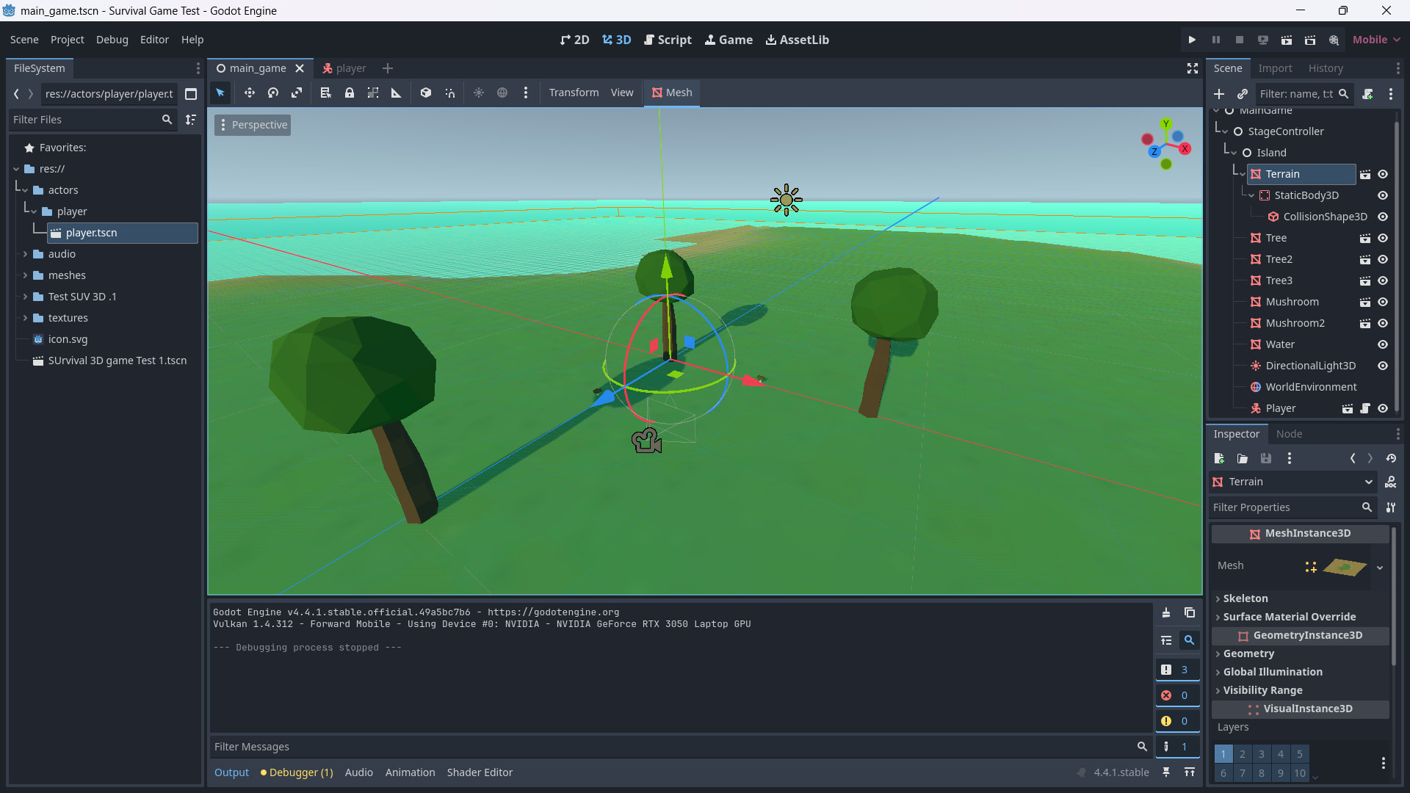
Task: Expand the Skeleton section
Action: (1245, 598)
